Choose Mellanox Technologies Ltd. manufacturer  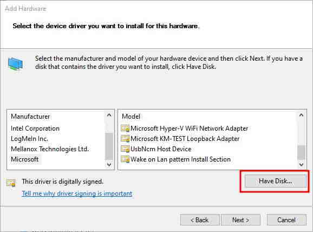pos(50,149)
